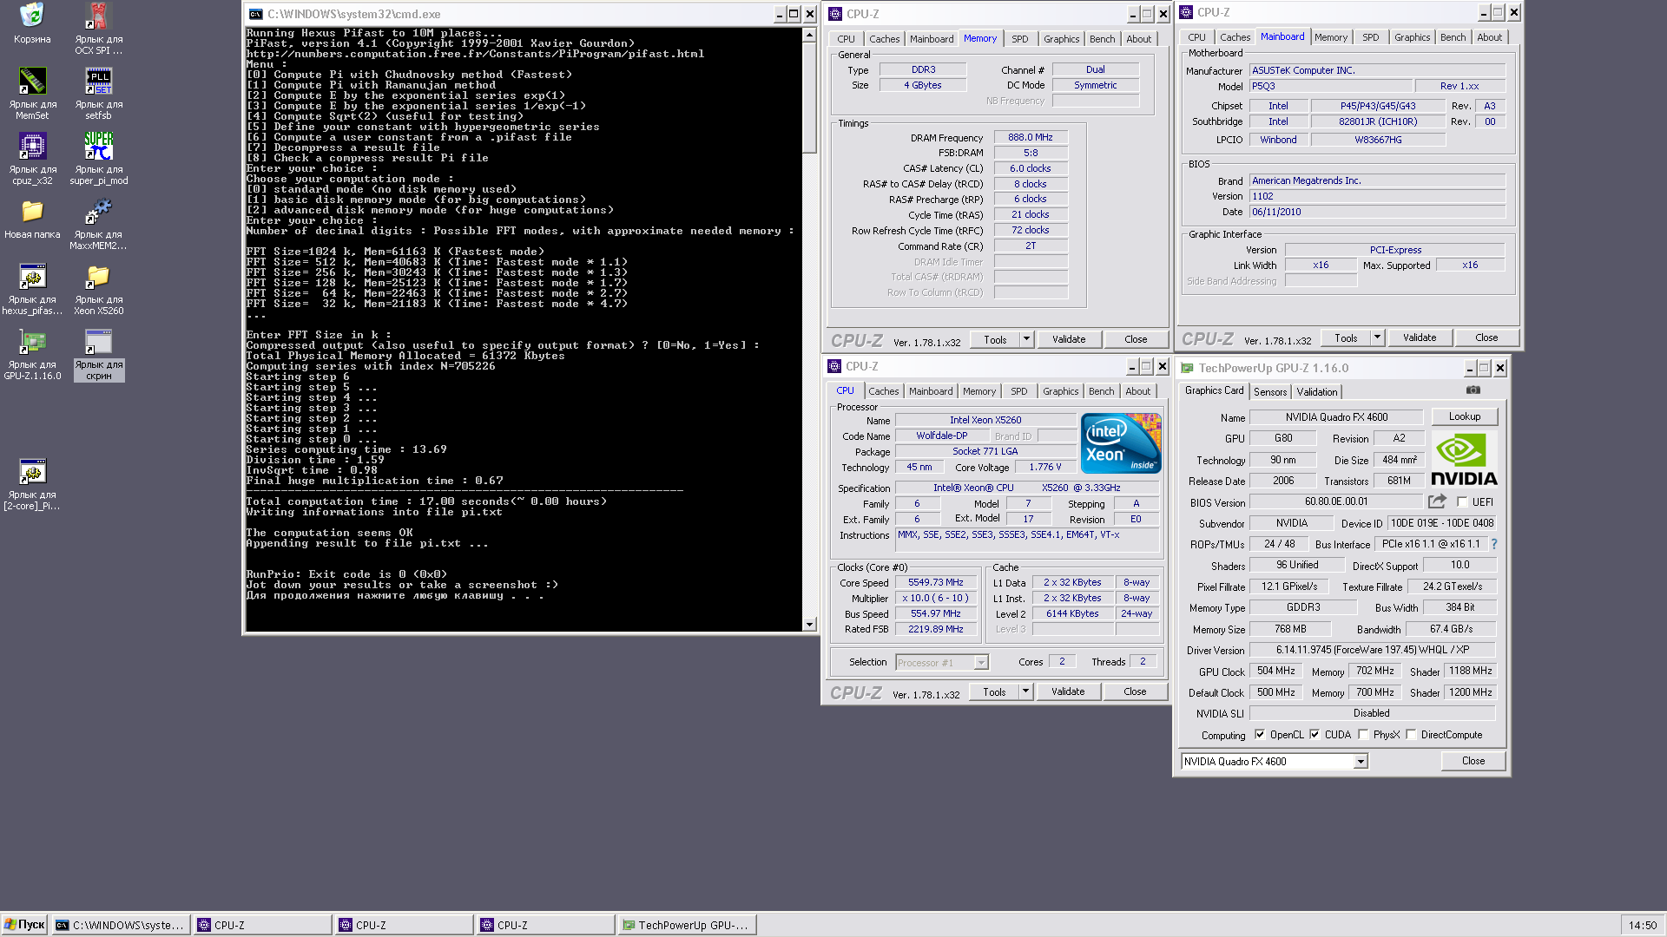This screenshot has width=1667, height=937.
Task: Click the CPU-Z CPU window title icon
Action: point(834,366)
